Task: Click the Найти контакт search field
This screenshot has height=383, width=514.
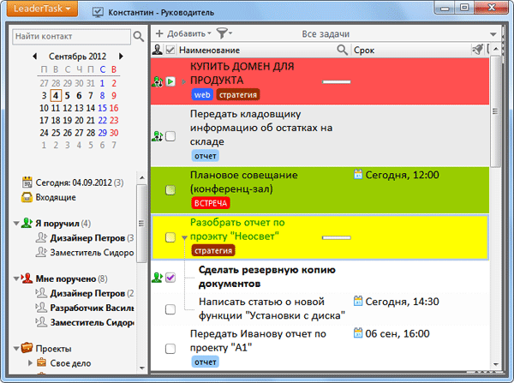Action: tap(71, 36)
